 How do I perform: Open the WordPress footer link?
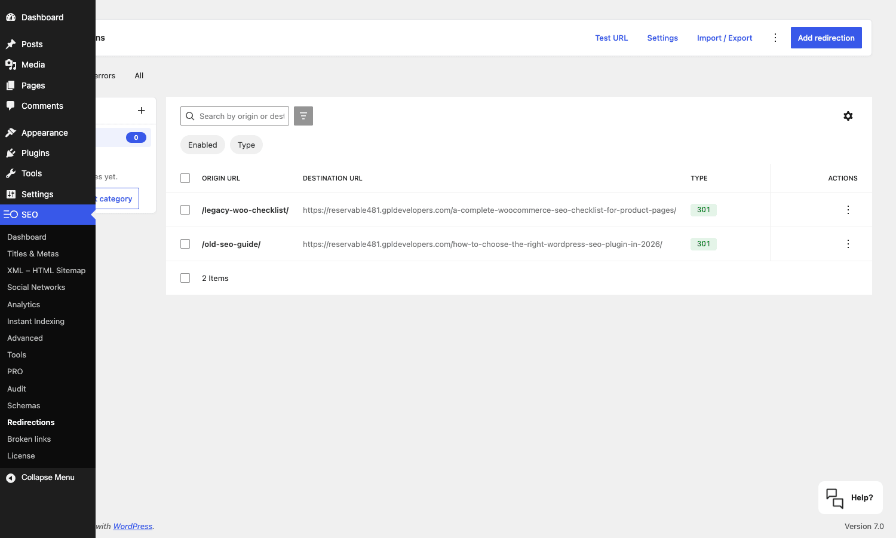pos(133,526)
